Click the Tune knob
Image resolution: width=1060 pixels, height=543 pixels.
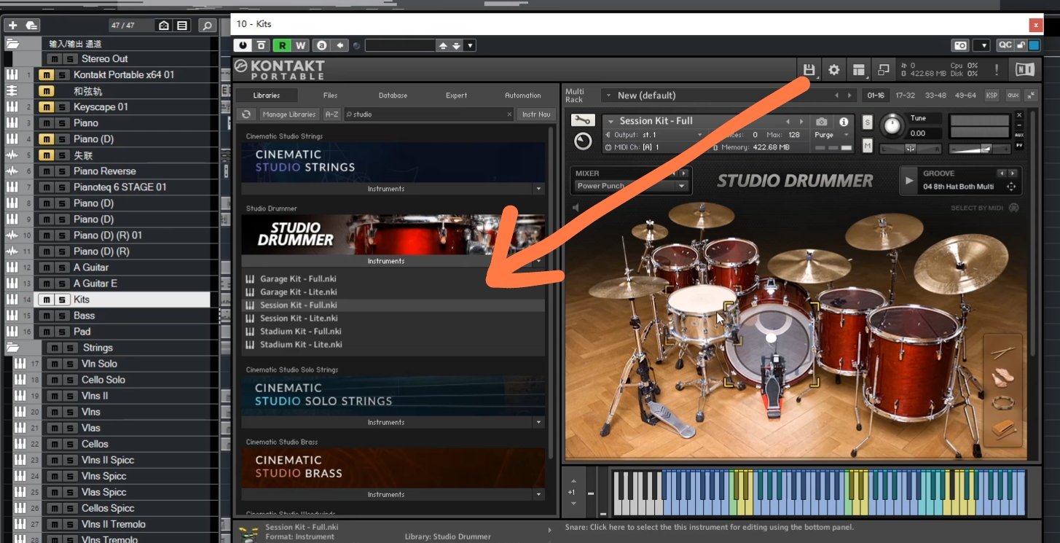coord(892,126)
